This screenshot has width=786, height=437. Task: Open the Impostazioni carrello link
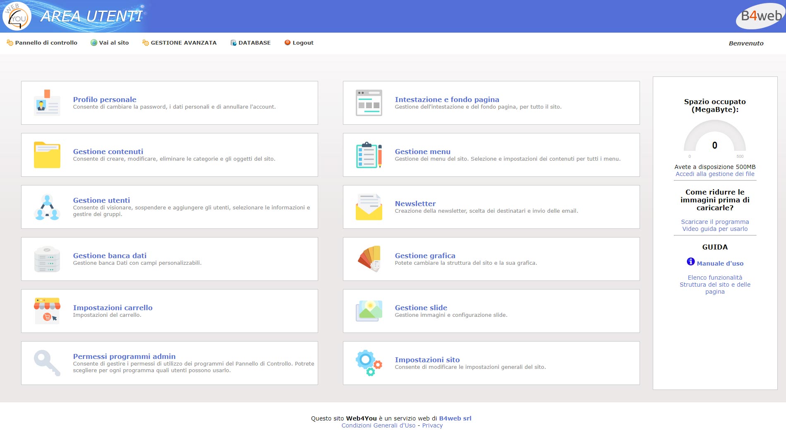click(x=113, y=308)
